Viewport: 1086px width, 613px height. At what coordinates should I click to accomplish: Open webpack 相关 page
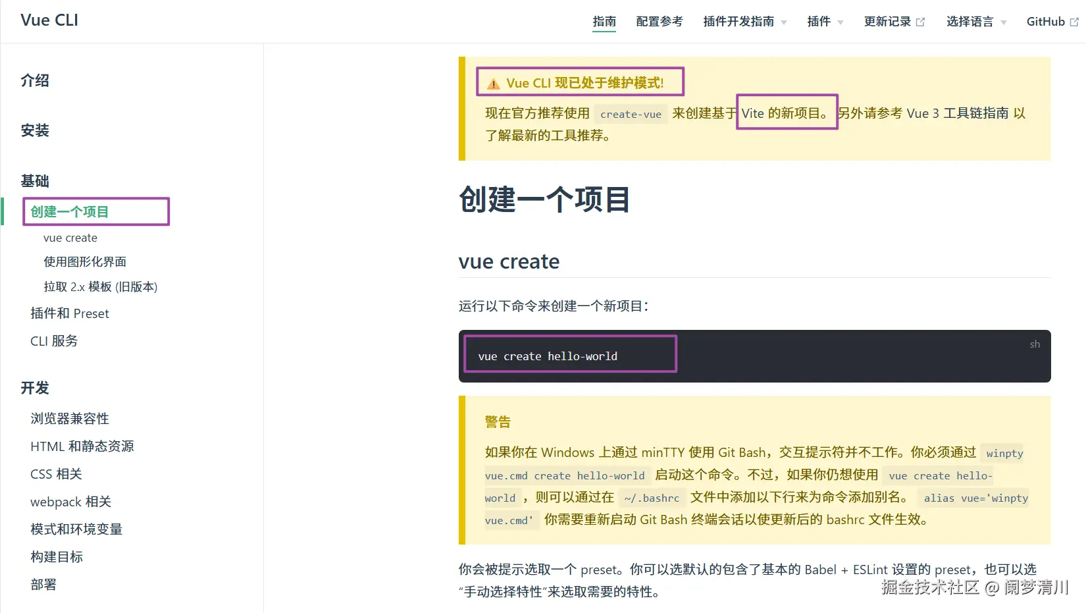[x=71, y=502]
